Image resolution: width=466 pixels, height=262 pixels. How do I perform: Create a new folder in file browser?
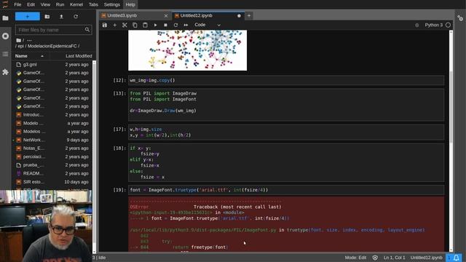47,17
